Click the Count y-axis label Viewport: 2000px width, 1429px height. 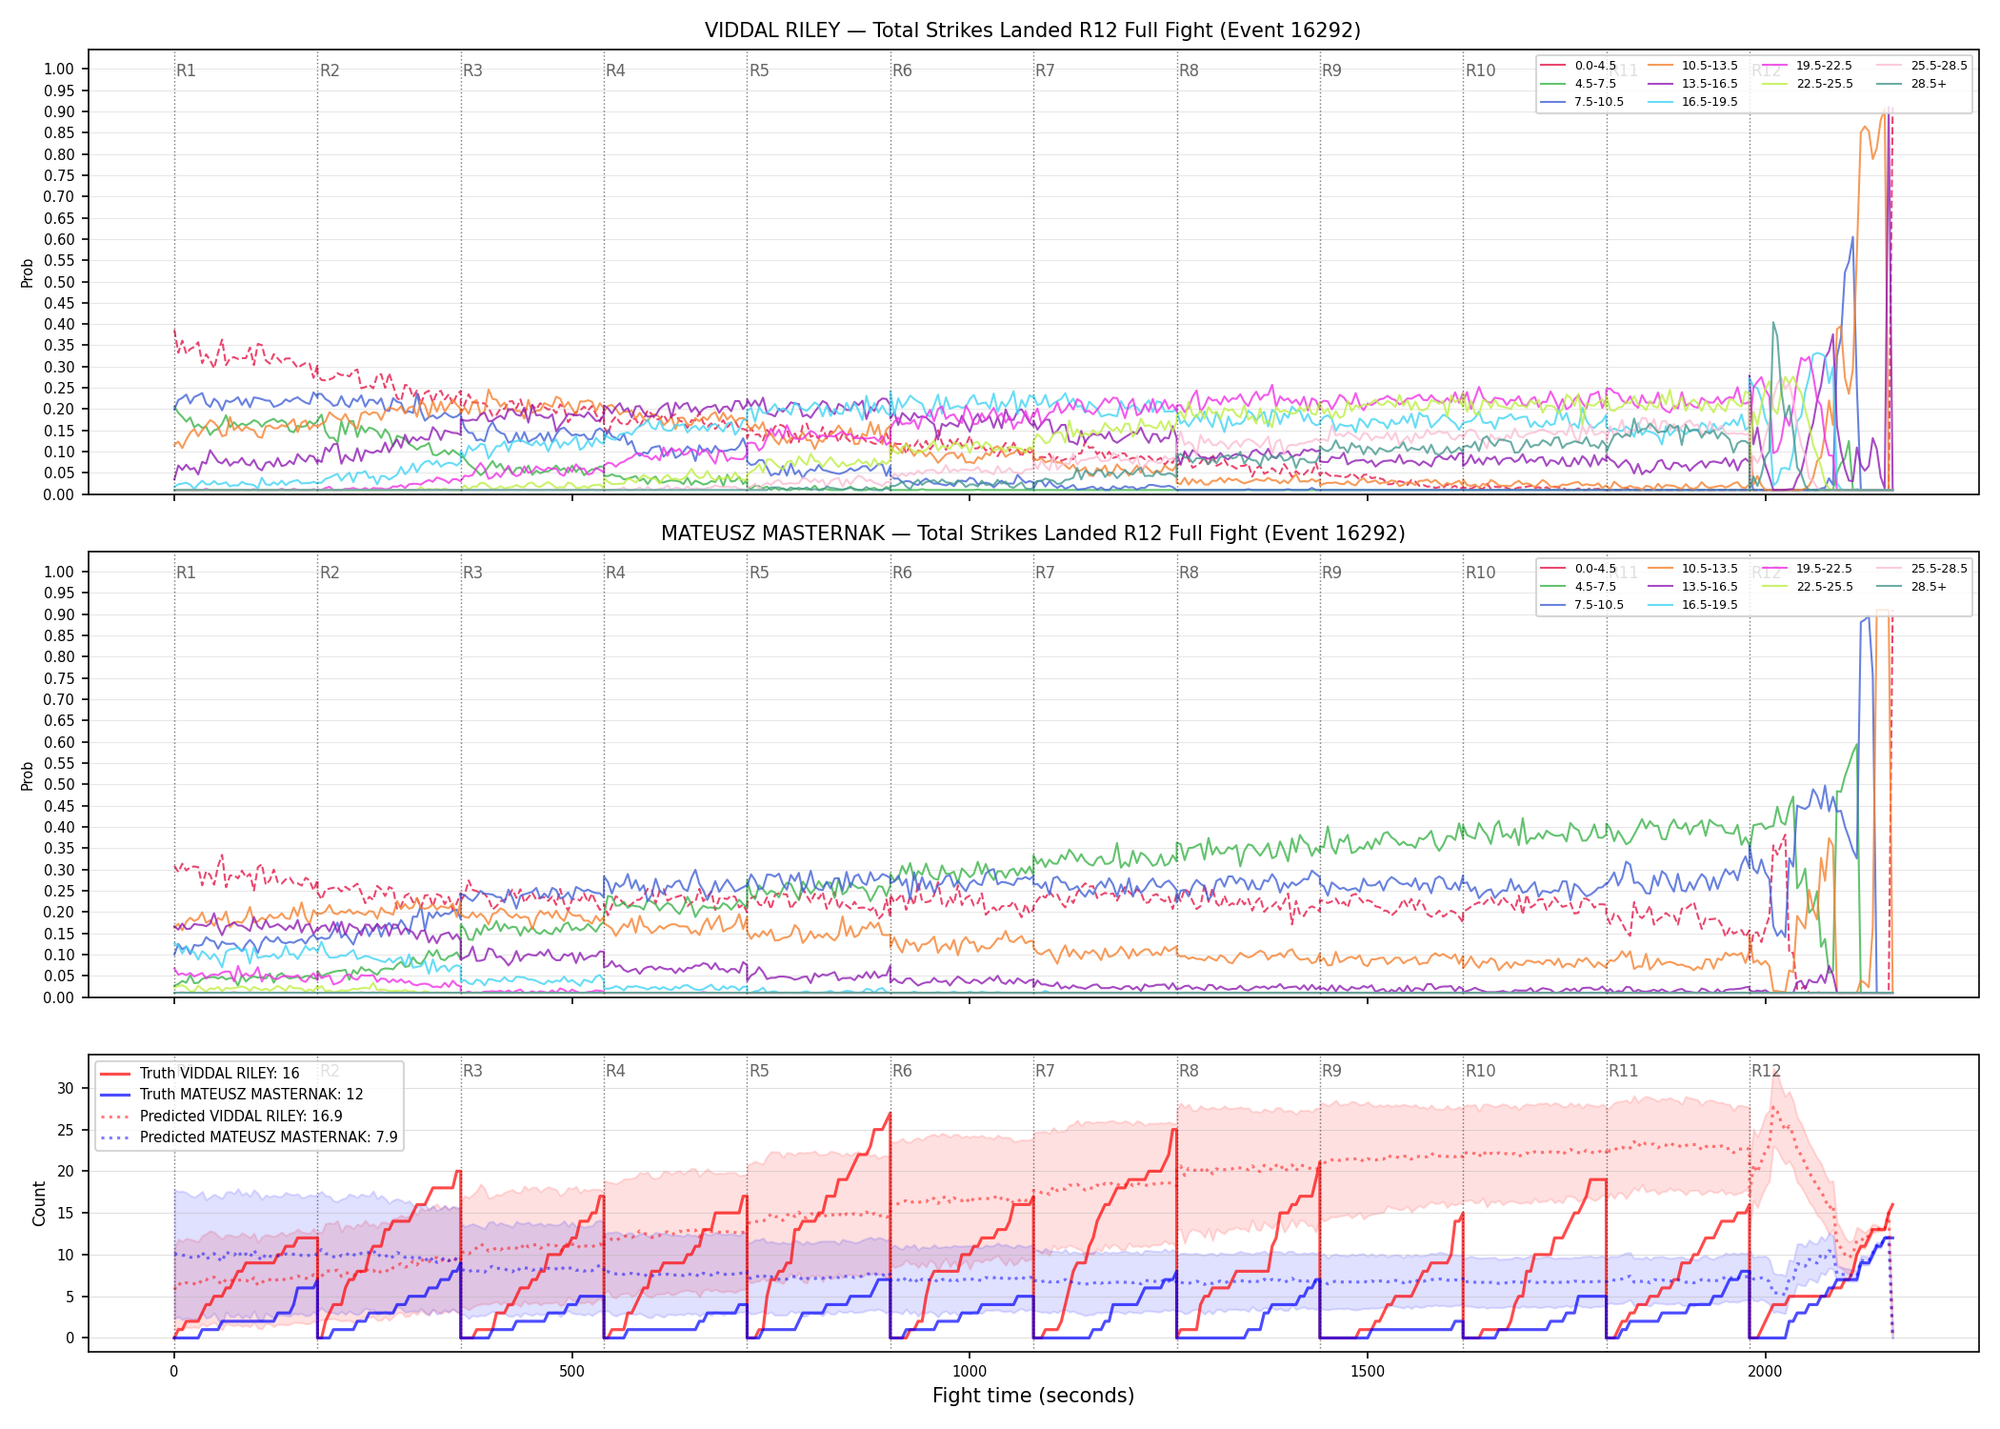tap(39, 1203)
